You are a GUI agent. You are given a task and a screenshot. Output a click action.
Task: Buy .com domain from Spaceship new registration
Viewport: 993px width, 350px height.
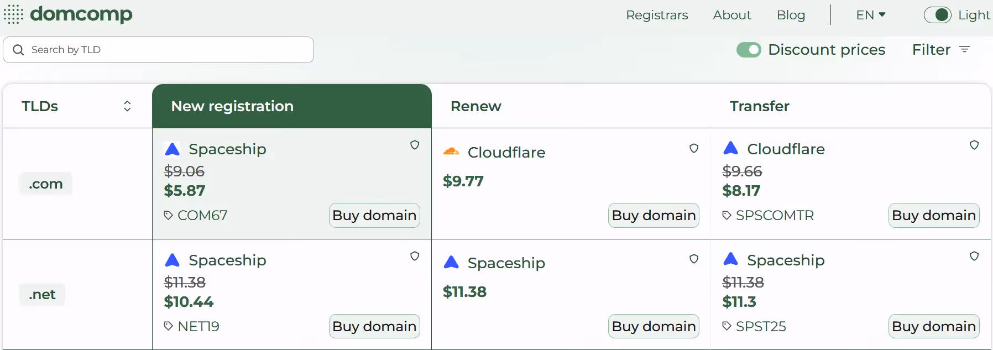click(374, 215)
